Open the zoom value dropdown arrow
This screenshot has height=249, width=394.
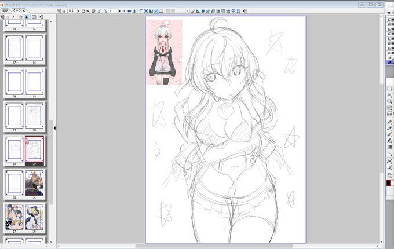tap(79, 11)
